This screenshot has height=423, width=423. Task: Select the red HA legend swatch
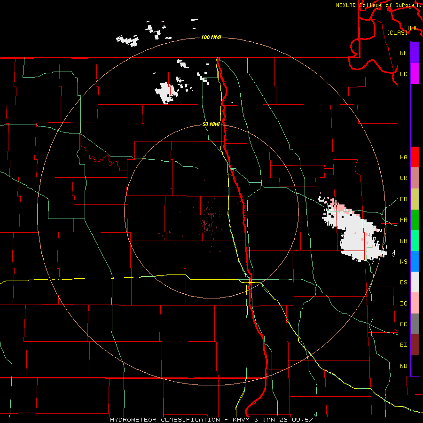(415, 157)
